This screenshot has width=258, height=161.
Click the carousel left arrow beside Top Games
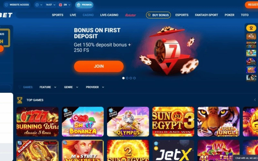point(255,100)
